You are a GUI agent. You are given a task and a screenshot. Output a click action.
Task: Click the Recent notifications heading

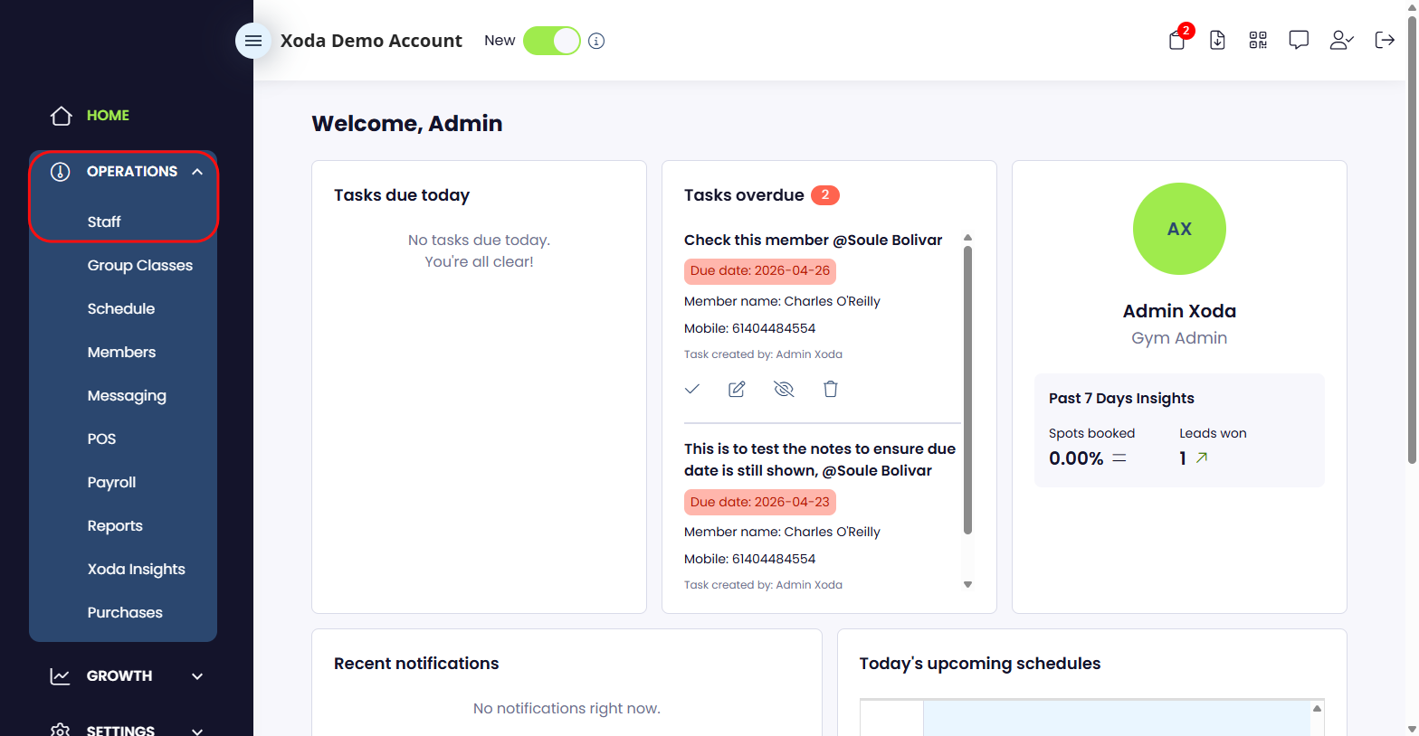416,664
